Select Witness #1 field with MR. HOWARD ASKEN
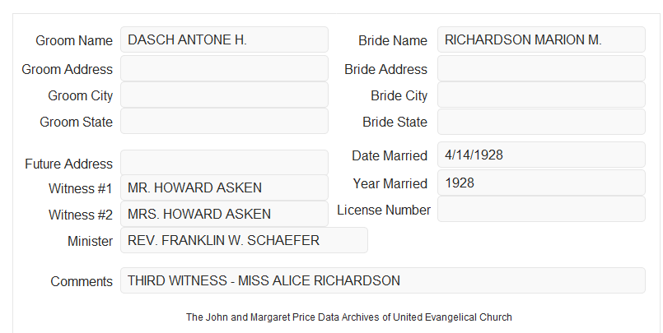This screenshot has width=663, height=333. (224, 187)
